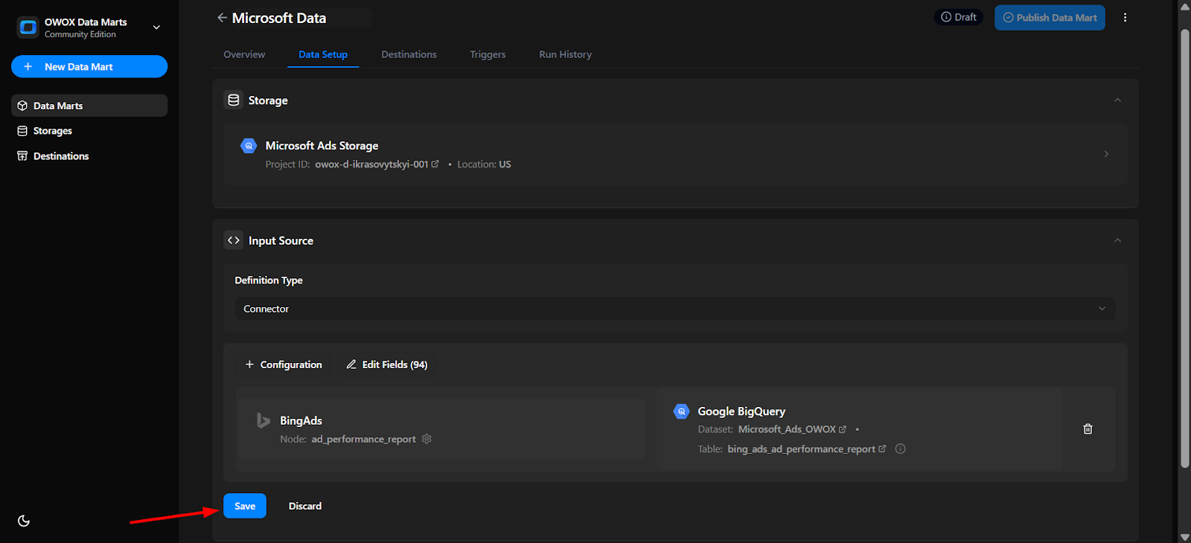Switch to the Run History tab

click(x=565, y=54)
